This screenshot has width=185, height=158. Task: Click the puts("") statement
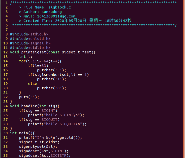pyautogui.click(x=29, y=97)
